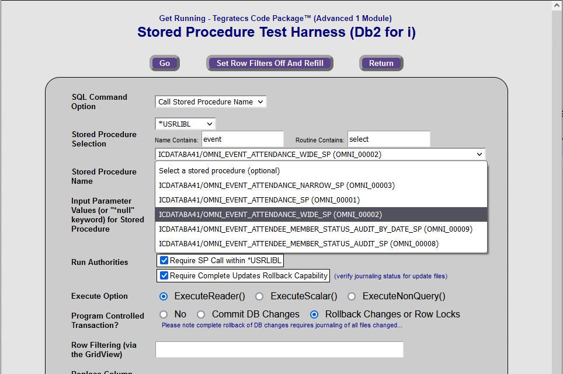563x374 pixels.
Task: Click the Name Contains text field
Action: click(242, 139)
